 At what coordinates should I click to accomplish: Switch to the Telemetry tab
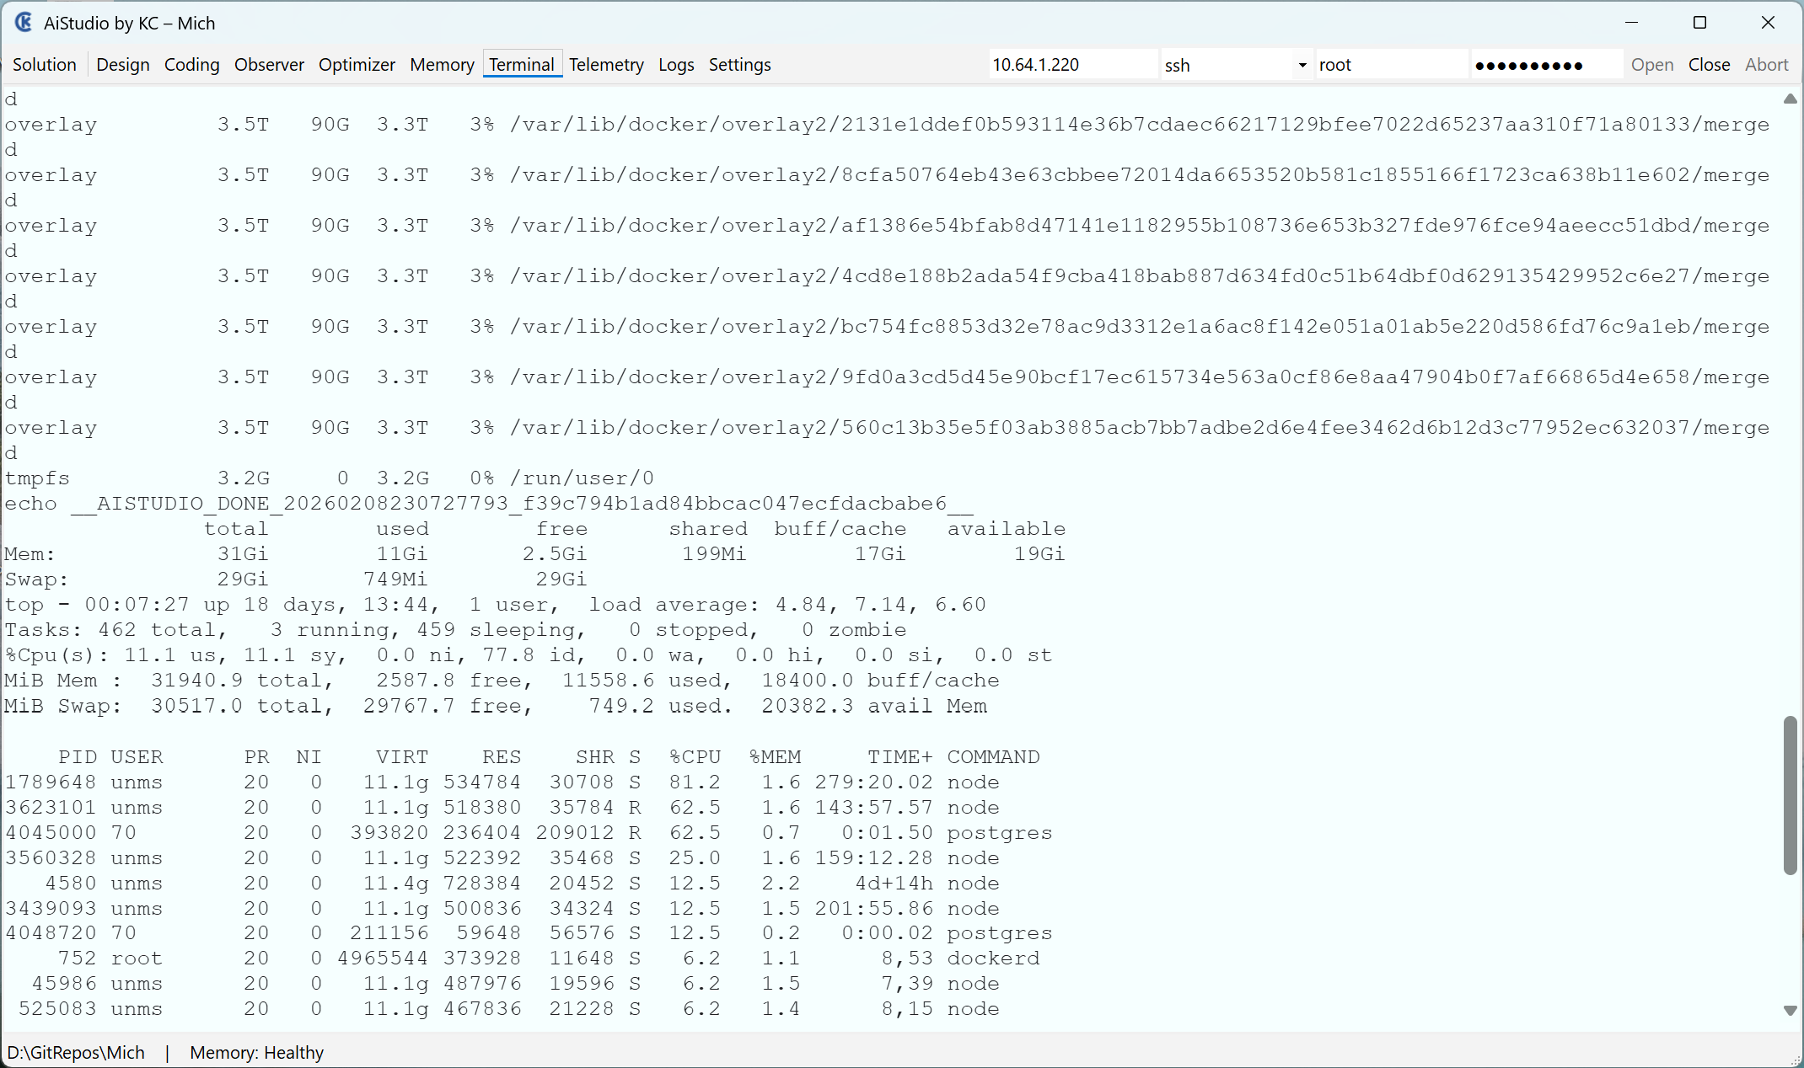point(606,64)
